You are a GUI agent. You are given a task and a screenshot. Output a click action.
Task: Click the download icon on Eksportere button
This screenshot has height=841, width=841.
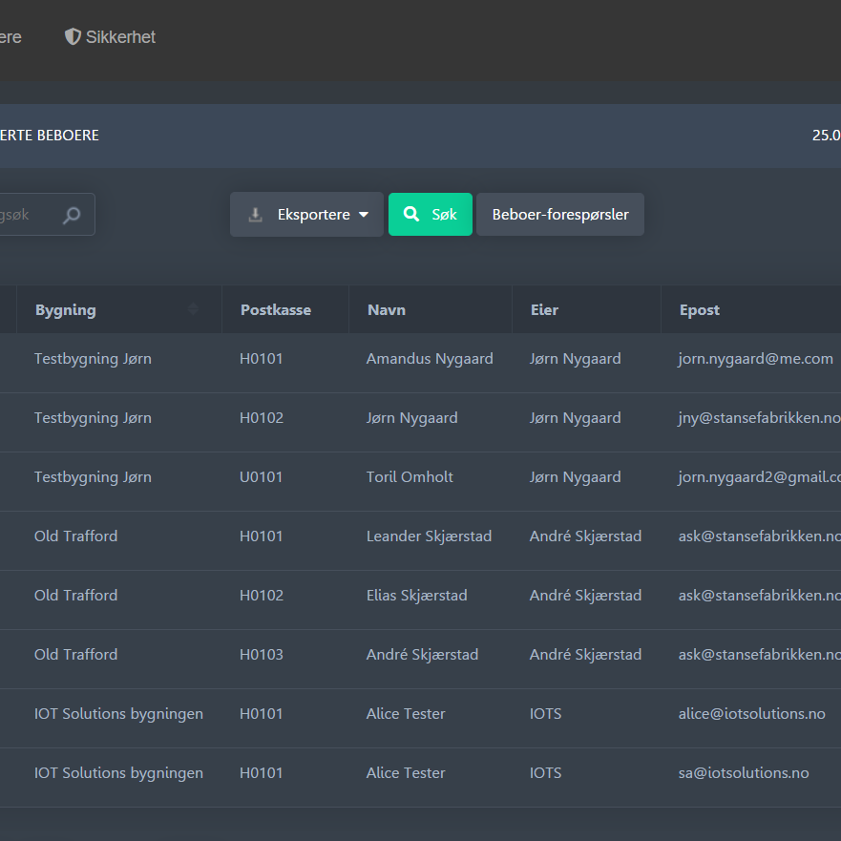click(x=255, y=215)
